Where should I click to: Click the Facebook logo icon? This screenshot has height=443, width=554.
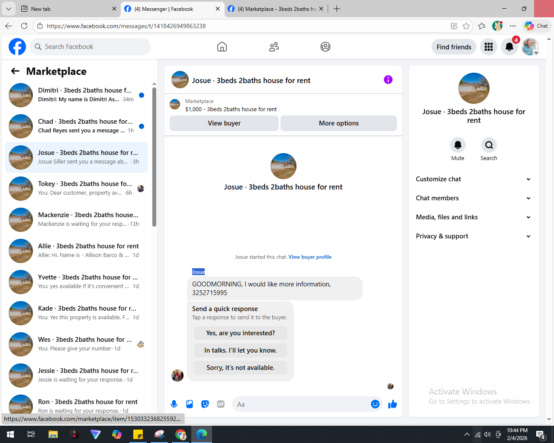point(17,47)
